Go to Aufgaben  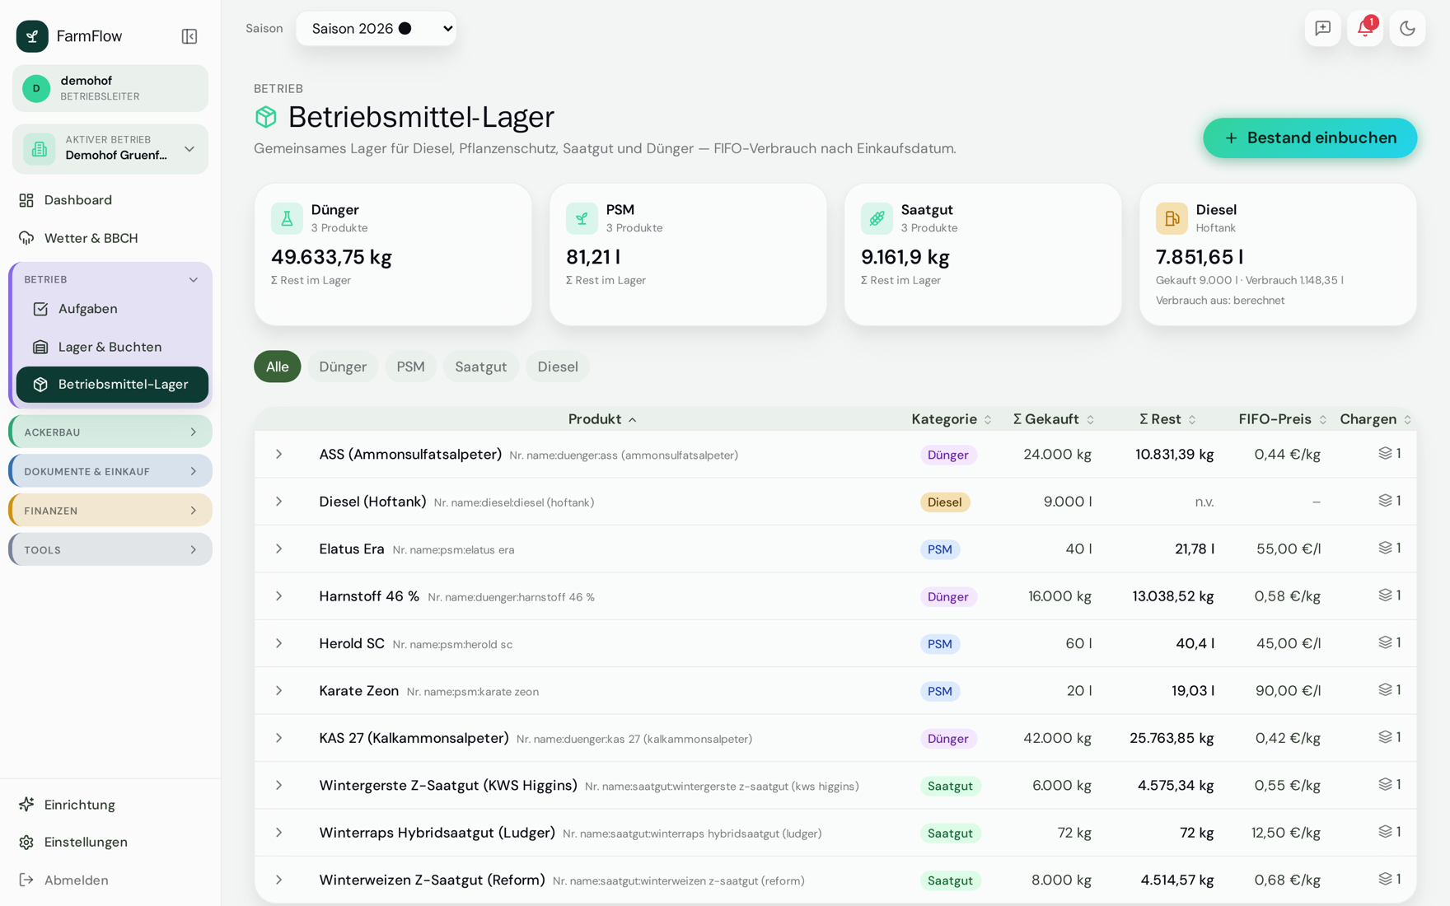pos(112,309)
